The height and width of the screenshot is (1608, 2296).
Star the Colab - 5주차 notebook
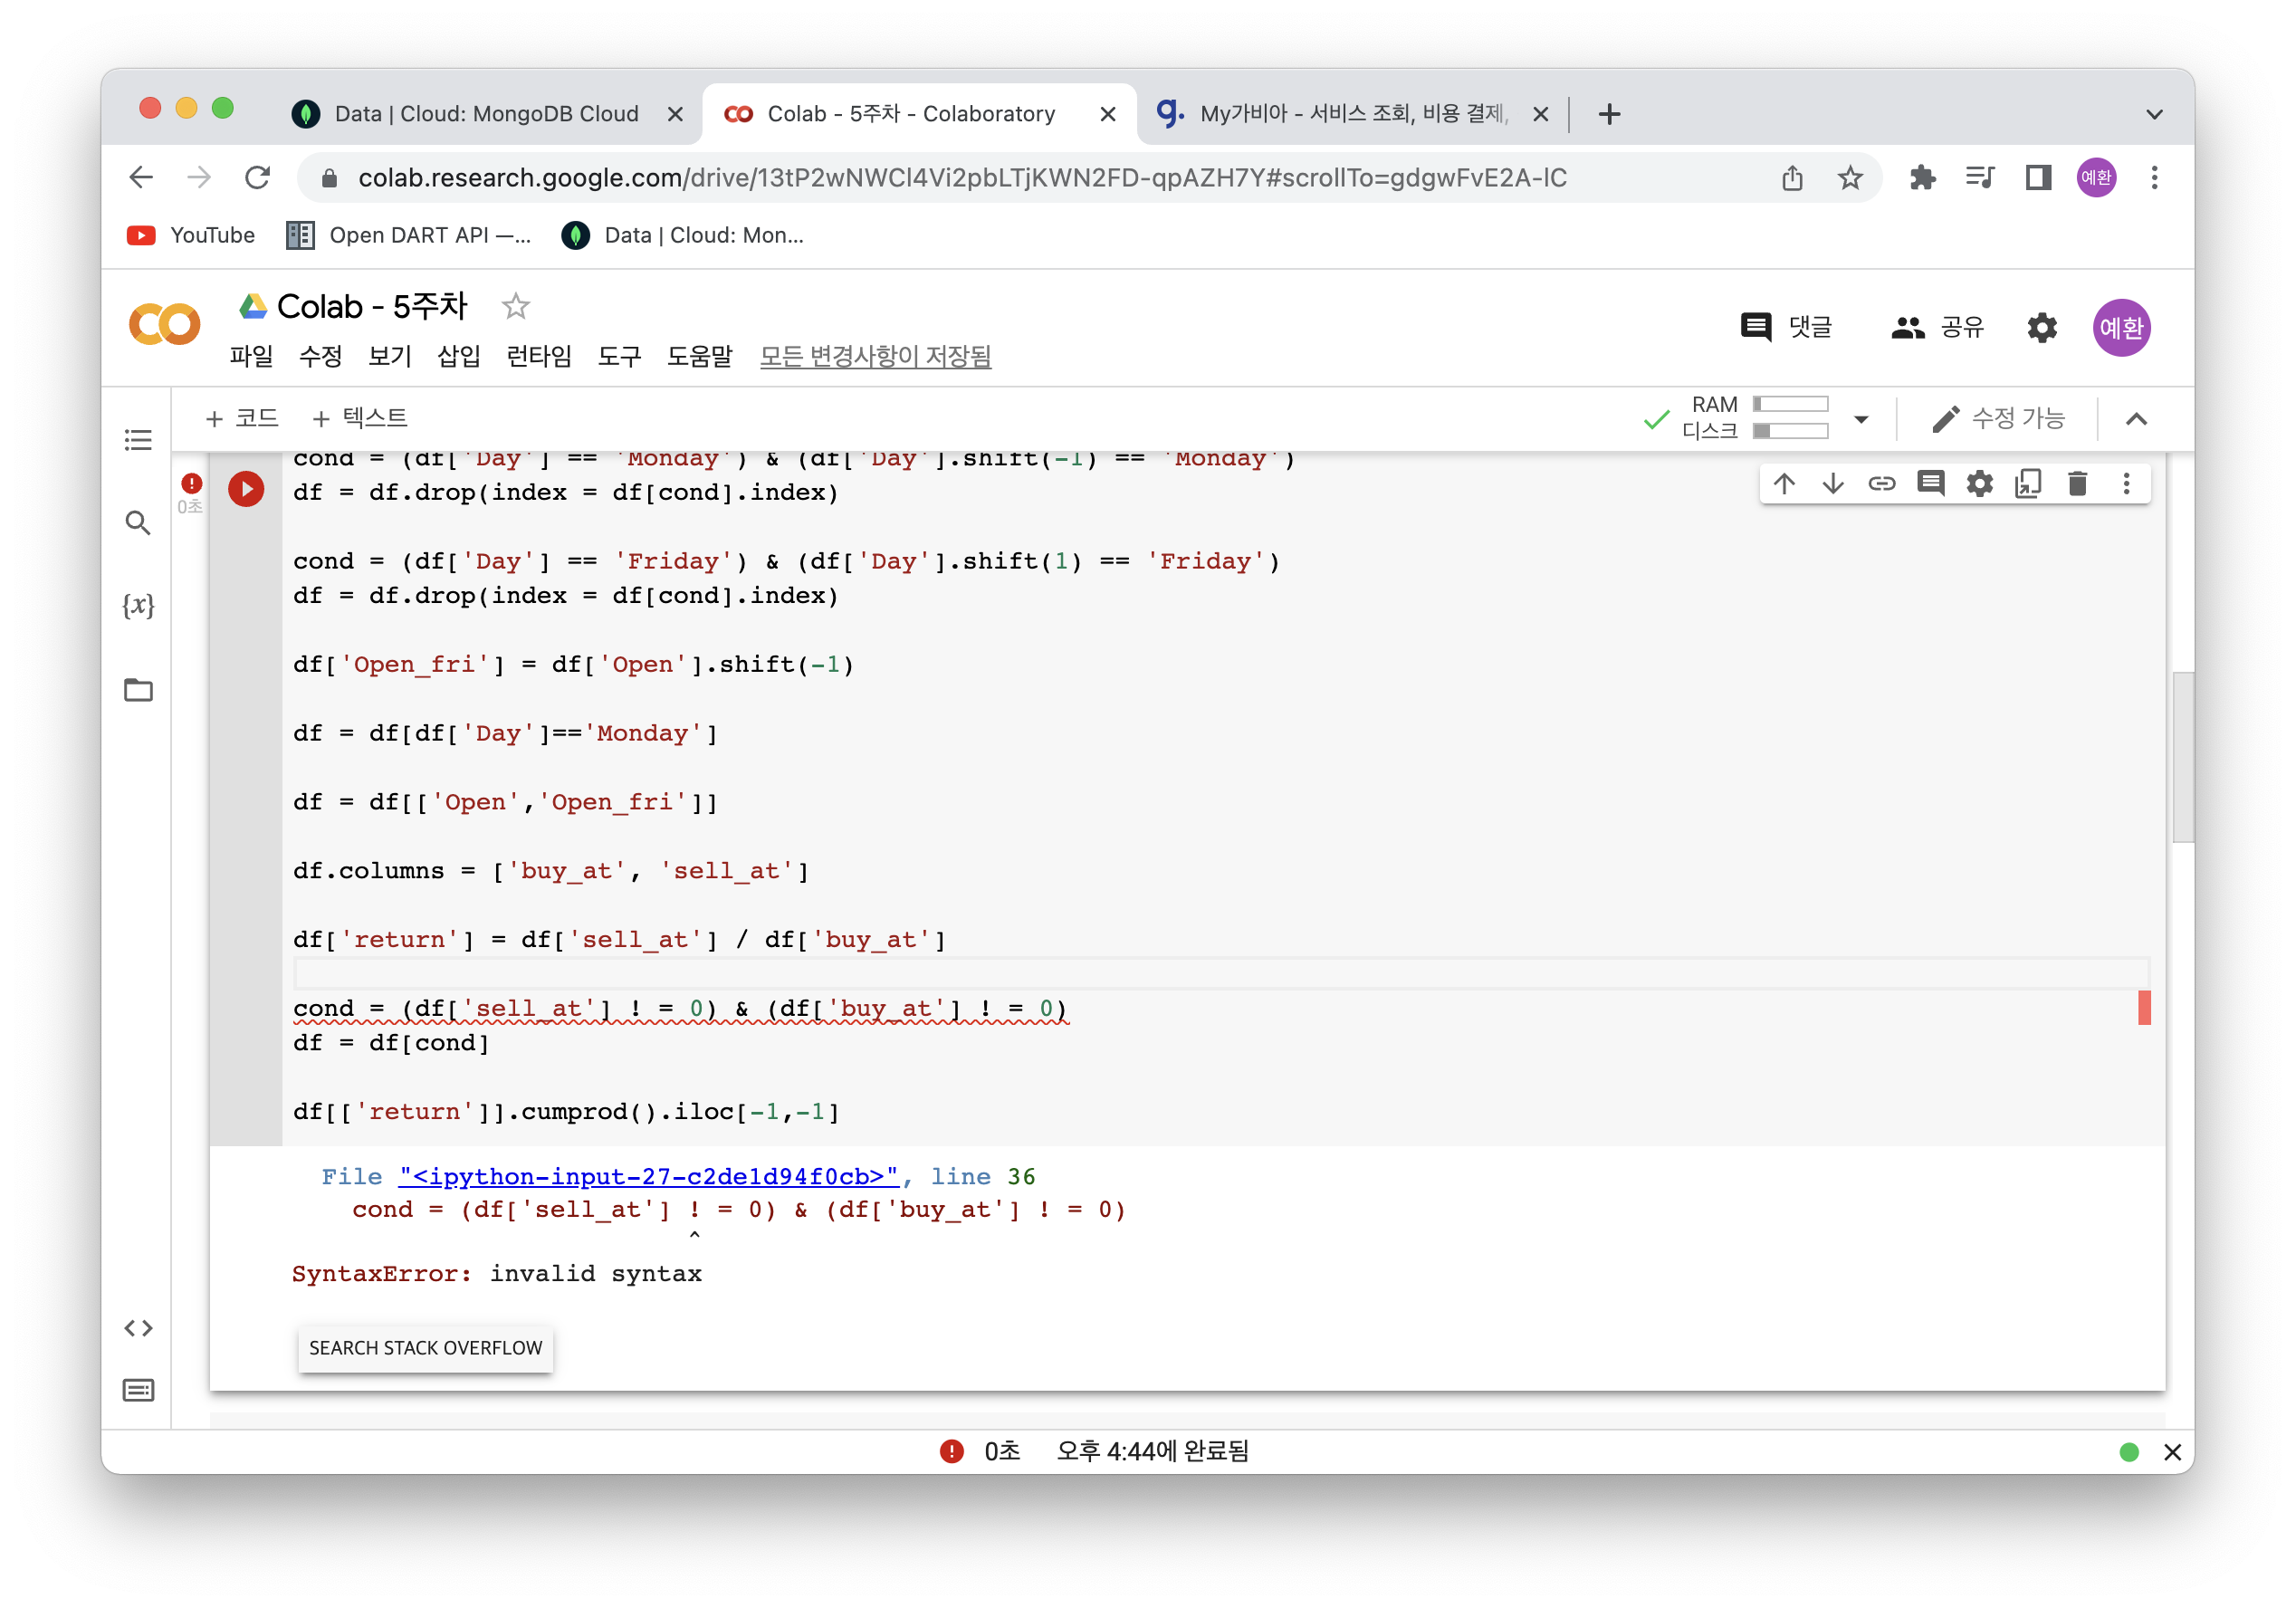tap(515, 306)
